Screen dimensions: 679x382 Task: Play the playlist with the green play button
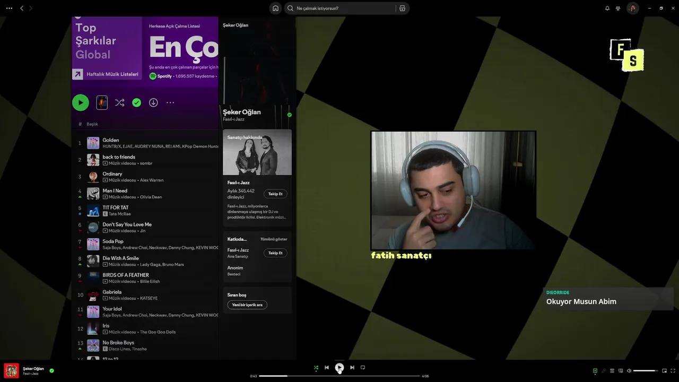coord(81,102)
